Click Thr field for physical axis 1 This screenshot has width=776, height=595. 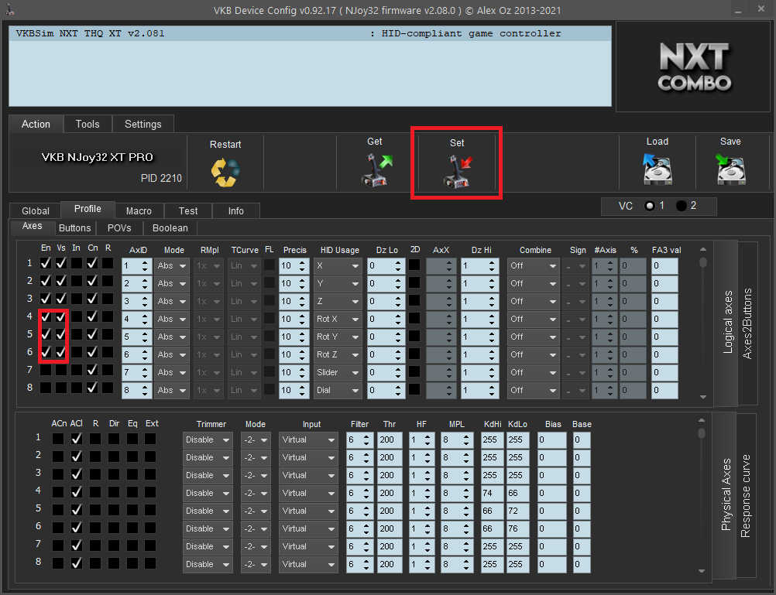pyautogui.click(x=390, y=440)
